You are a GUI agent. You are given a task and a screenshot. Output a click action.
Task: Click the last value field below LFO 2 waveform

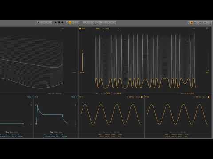pos(186,136)
